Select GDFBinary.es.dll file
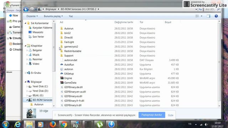 tap(73, 96)
